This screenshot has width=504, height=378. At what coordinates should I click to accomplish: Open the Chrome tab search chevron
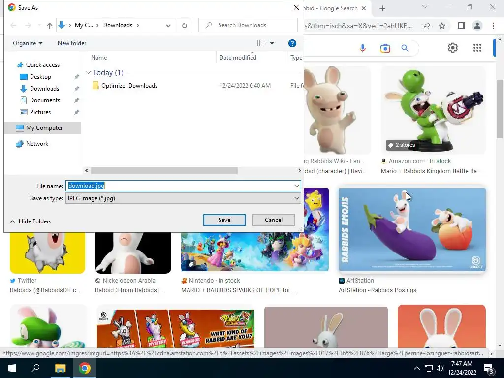pyautogui.click(x=425, y=7)
